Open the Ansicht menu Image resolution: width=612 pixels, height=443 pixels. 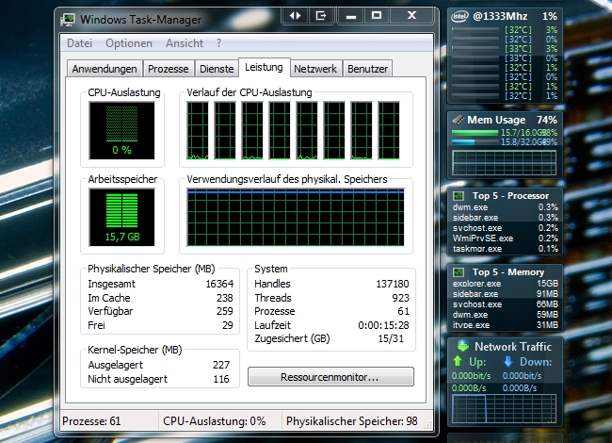(x=185, y=43)
